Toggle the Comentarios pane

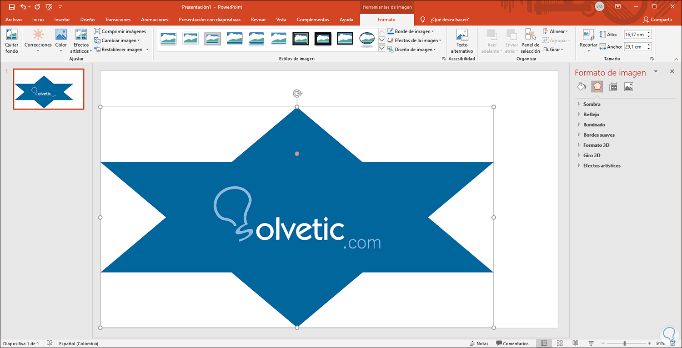(512, 343)
